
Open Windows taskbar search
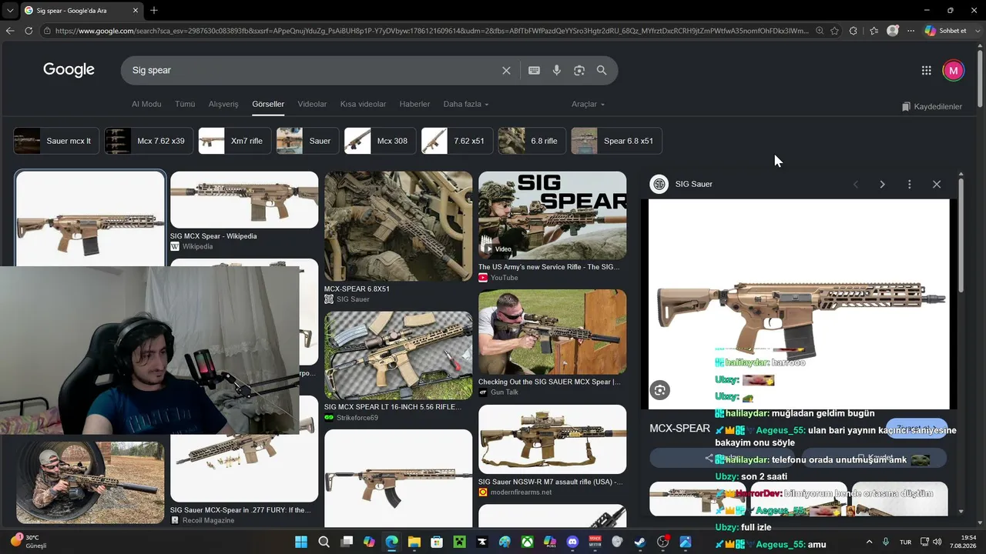[324, 542]
